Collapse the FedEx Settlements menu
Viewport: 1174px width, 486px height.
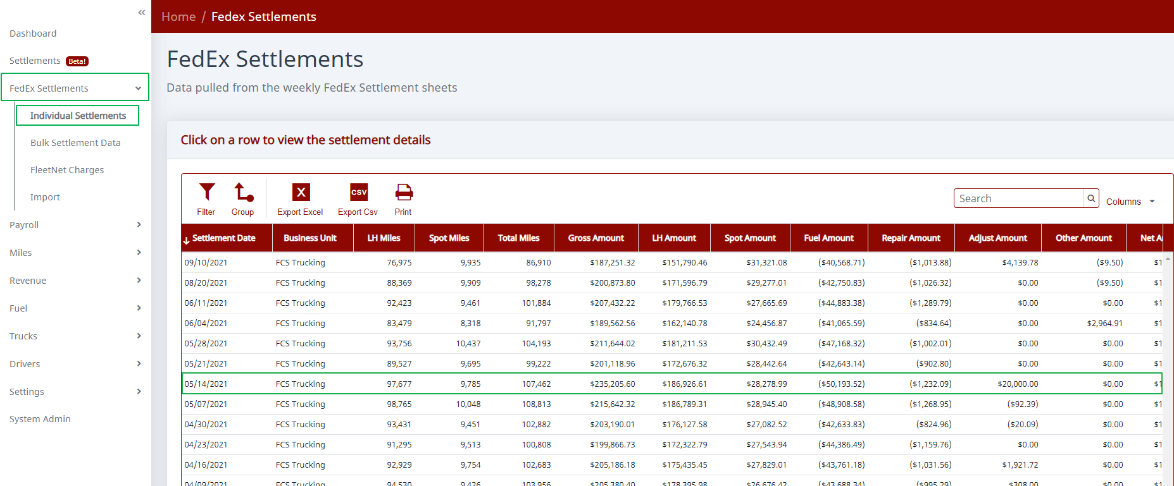click(x=75, y=88)
